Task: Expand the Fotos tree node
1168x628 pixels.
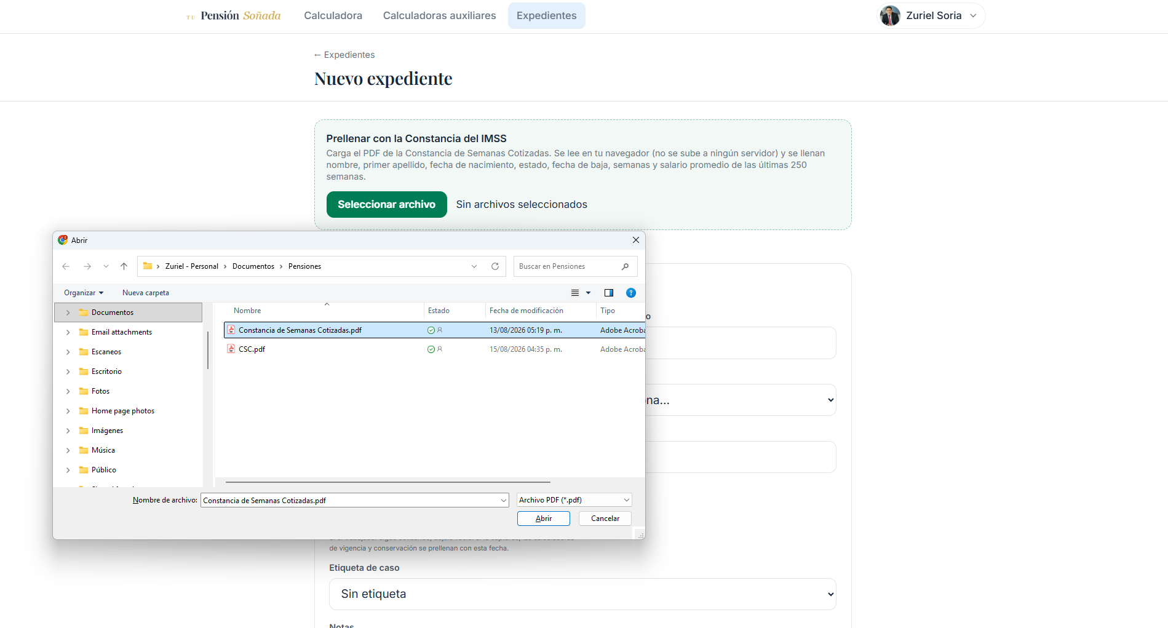Action: tap(68, 391)
